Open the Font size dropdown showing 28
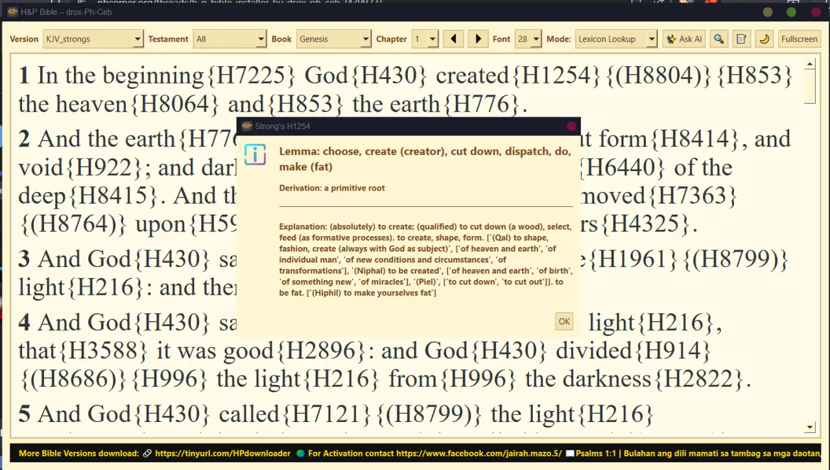830x470 pixels. (x=528, y=39)
